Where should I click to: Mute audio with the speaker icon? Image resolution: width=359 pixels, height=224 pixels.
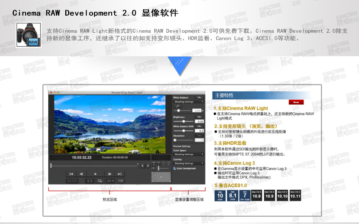click(x=154, y=168)
